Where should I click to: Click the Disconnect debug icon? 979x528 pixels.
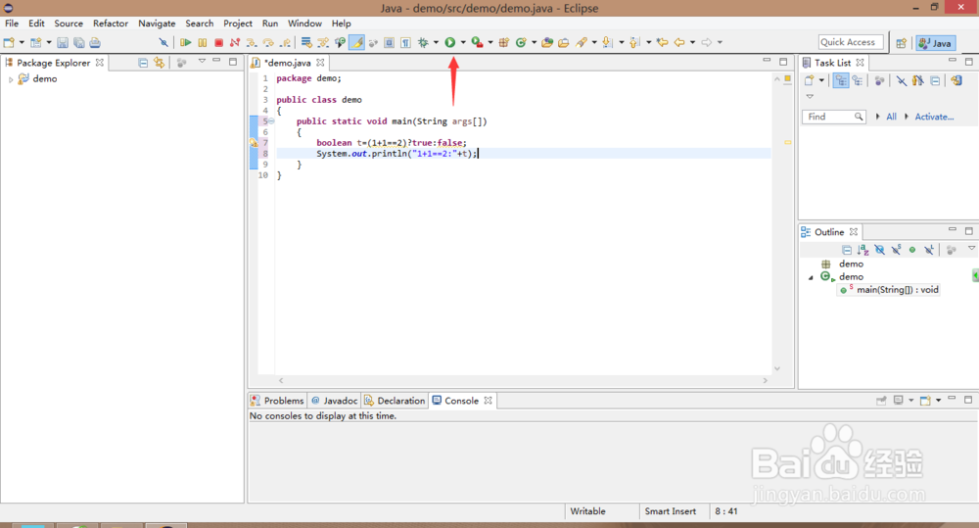235,42
